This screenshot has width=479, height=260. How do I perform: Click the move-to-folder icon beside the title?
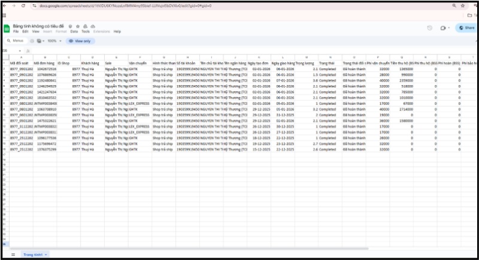(85, 26)
